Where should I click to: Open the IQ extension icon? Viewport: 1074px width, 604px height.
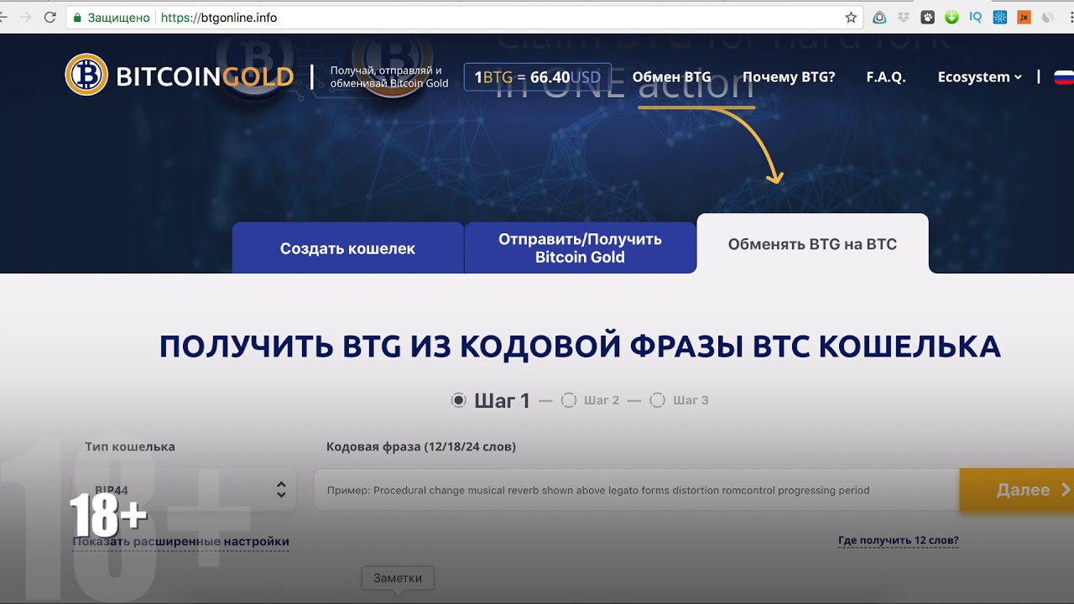point(975,17)
